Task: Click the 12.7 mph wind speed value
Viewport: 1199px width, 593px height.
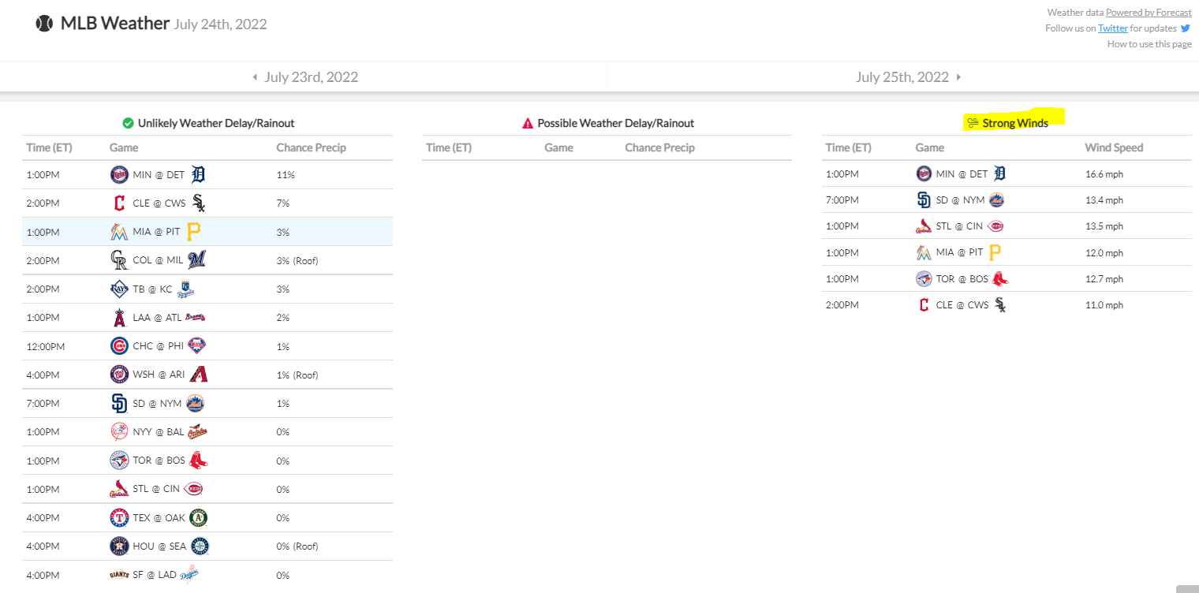Action: [1104, 279]
